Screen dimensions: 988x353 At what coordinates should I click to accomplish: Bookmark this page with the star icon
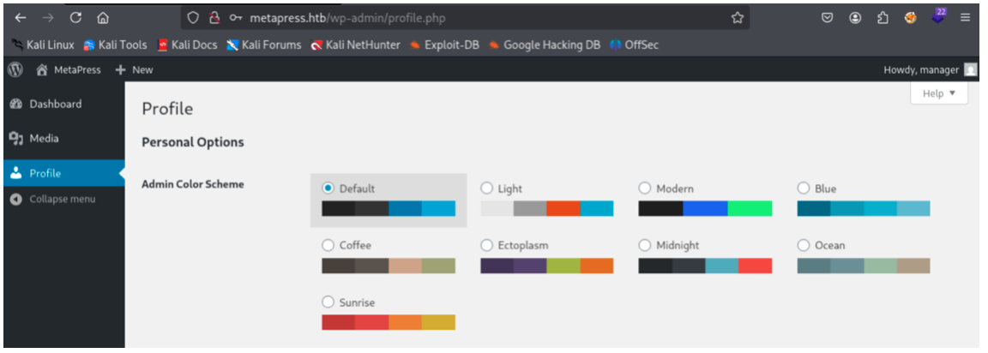[x=738, y=18]
